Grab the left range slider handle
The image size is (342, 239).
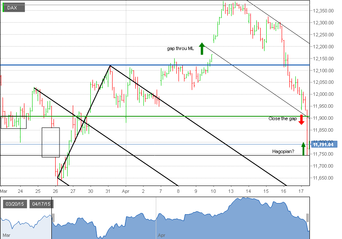53,218
